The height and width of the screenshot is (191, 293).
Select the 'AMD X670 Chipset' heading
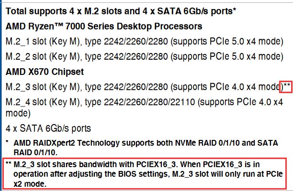46,72
